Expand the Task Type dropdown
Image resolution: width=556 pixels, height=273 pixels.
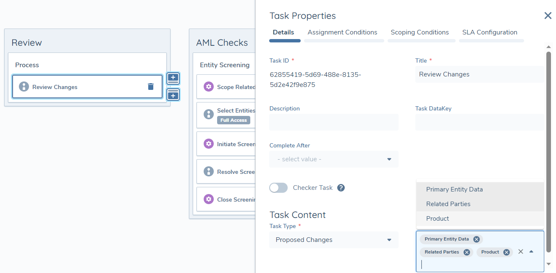(x=333, y=240)
